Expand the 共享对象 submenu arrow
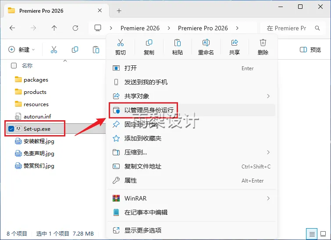The image size is (331, 240). [x=268, y=96]
